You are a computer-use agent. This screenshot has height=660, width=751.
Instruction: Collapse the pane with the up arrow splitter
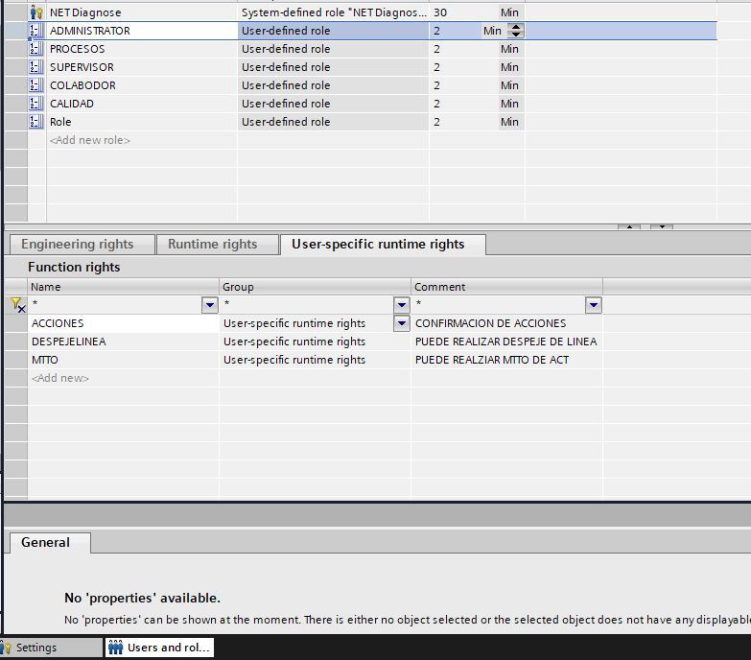(x=629, y=226)
